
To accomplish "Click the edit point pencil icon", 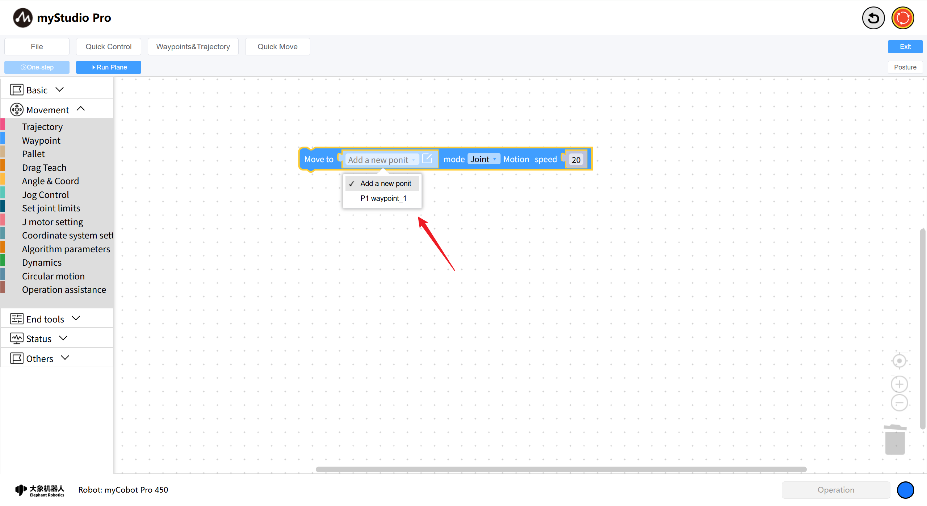I will click(x=427, y=159).
